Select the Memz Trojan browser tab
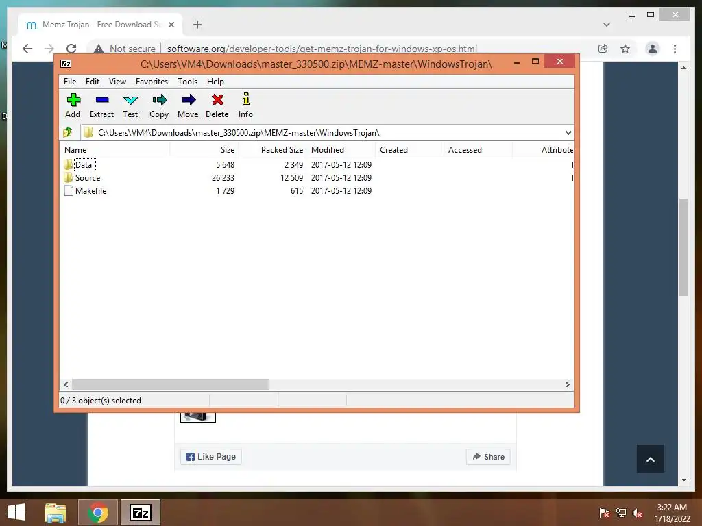This screenshot has height=526, width=702. tap(100, 25)
